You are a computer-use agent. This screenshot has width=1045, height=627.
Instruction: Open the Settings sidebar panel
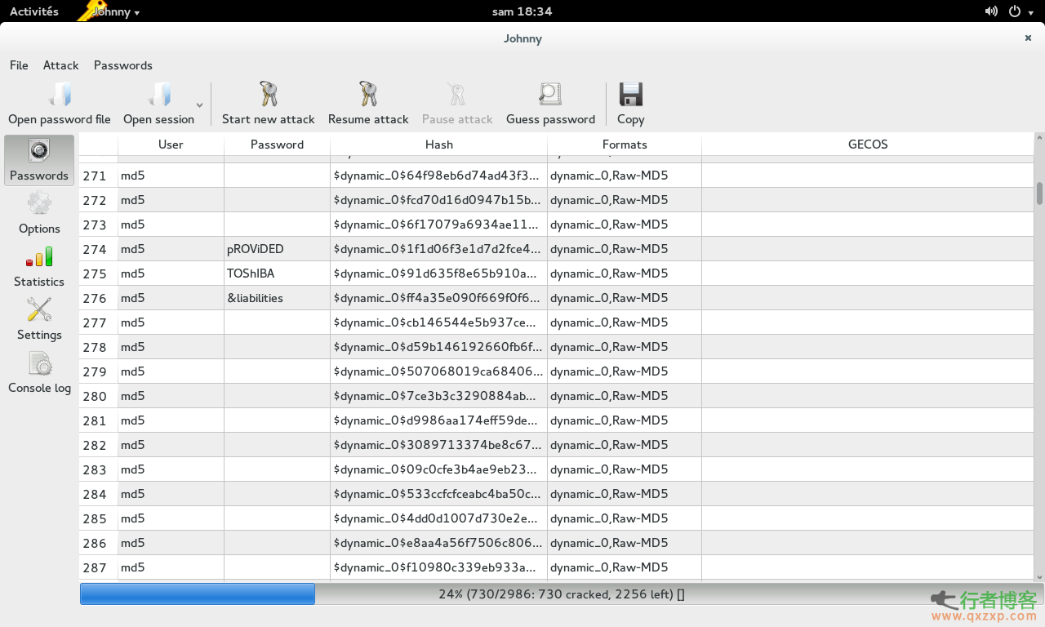pos(39,319)
